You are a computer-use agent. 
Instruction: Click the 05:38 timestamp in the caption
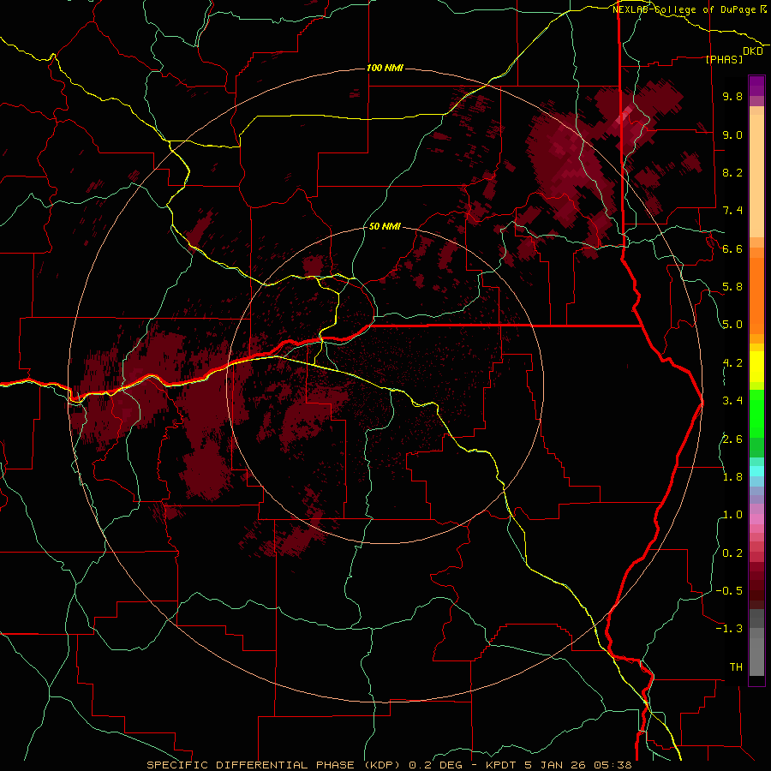pyautogui.click(x=614, y=765)
